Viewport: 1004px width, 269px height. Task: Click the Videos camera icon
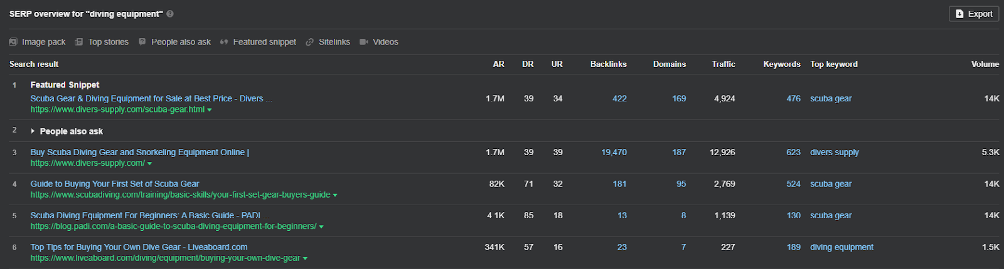364,42
